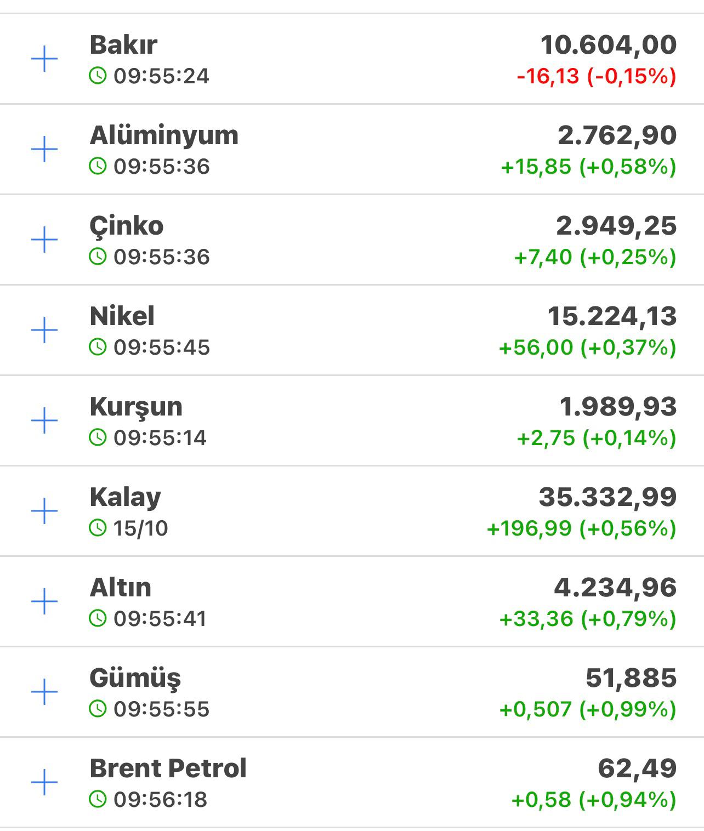Add Alüminyum using its plus icon

coord(44,150)
